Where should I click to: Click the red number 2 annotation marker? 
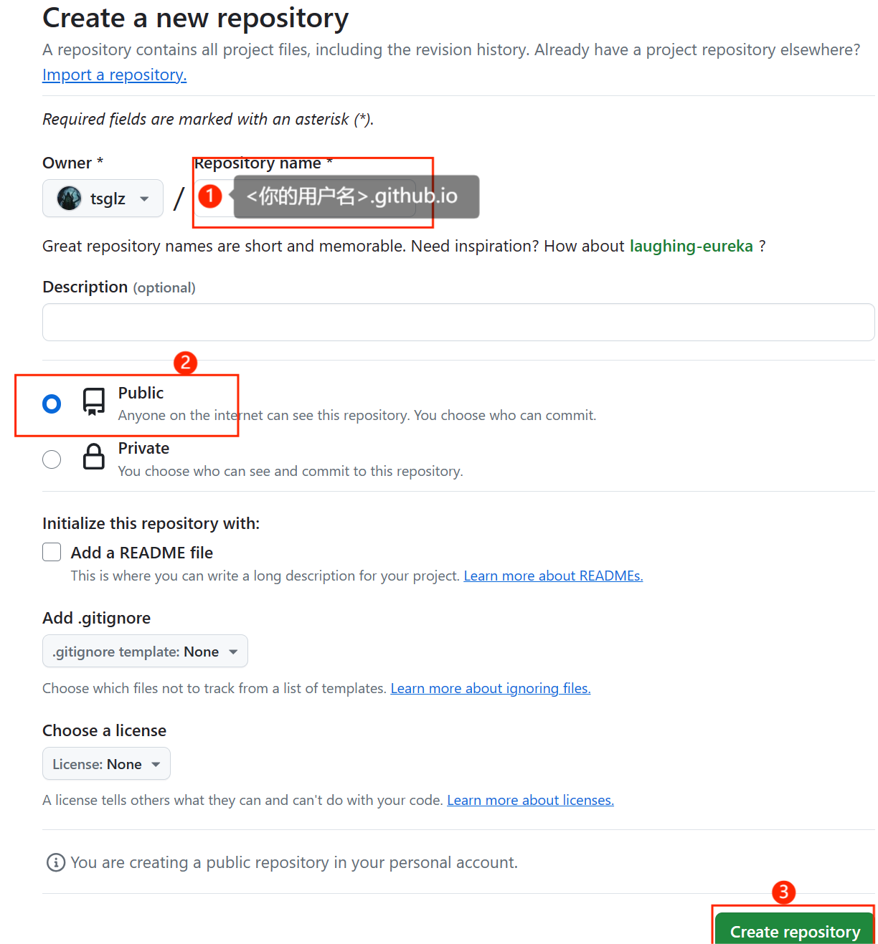[185, 363]
